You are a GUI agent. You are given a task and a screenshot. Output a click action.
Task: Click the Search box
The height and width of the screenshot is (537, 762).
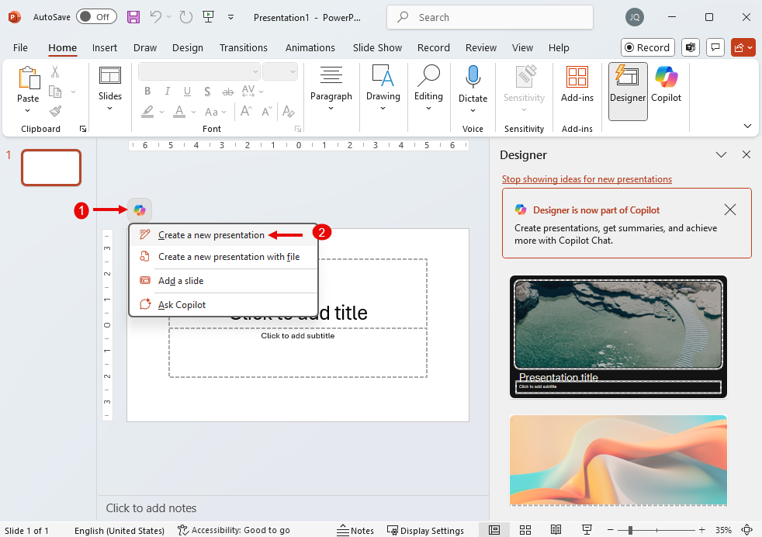tap(490, 18)
